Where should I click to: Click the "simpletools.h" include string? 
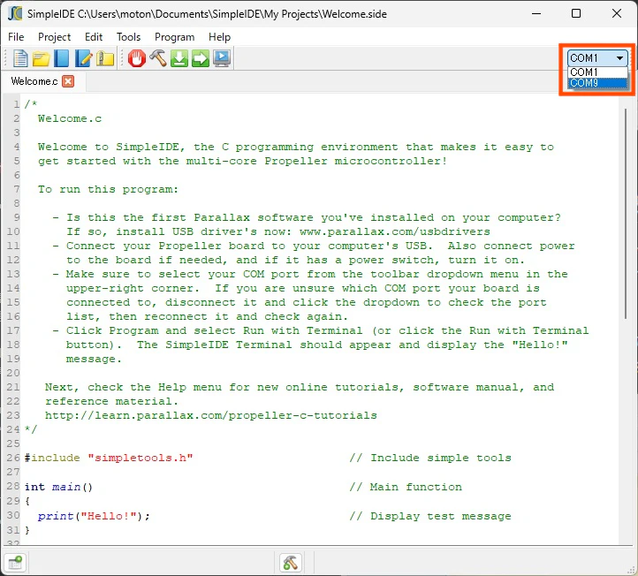[x=141, y=458]
